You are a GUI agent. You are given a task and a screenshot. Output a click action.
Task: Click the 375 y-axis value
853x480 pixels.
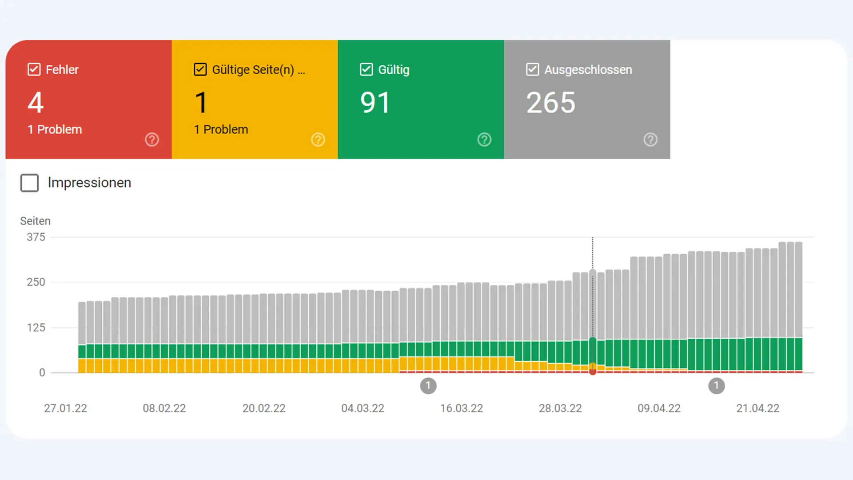(36, 237)
